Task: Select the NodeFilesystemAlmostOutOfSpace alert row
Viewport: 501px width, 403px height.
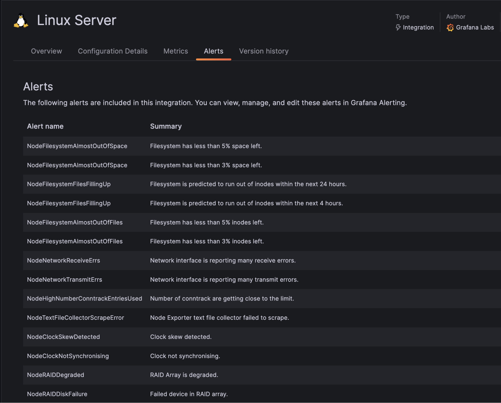Action: (77, 146)
